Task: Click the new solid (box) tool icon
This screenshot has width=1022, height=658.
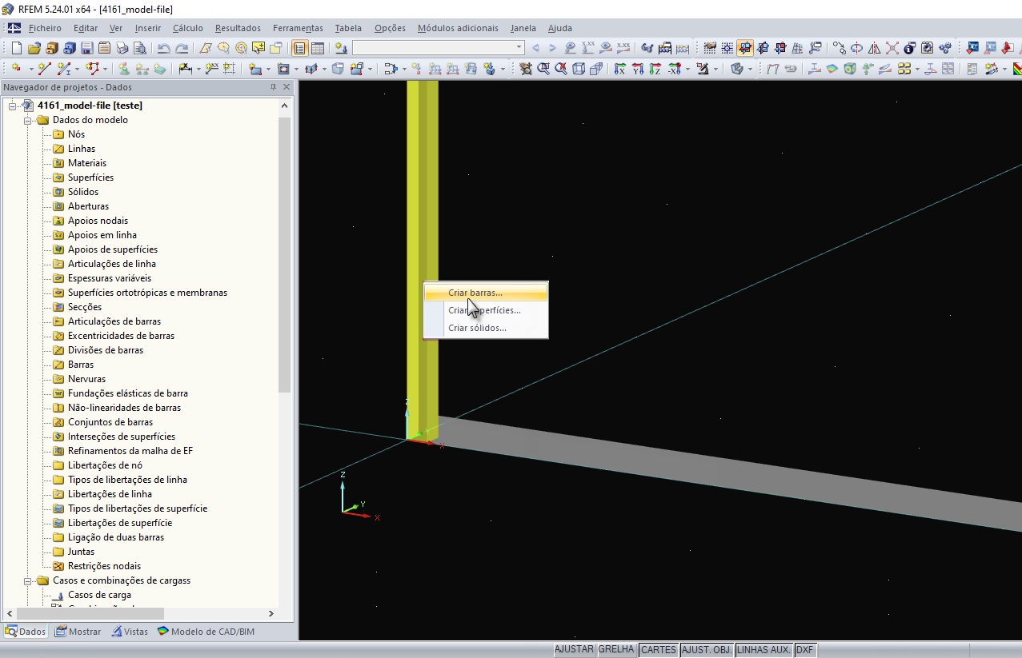Action: (x=338, y=69)
